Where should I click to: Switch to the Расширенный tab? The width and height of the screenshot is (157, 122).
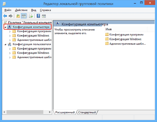[x=65, y=112]
